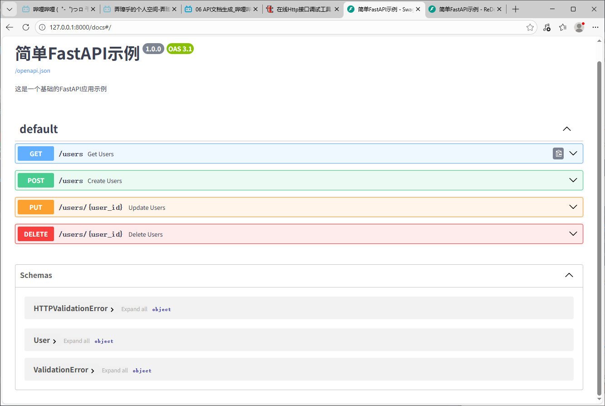
Task: Click the /users/{user_id} path in DELETE row
Action: (91, 234)
